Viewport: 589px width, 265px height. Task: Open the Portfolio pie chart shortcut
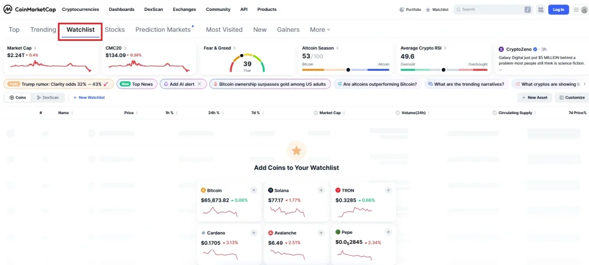[410, 10]
